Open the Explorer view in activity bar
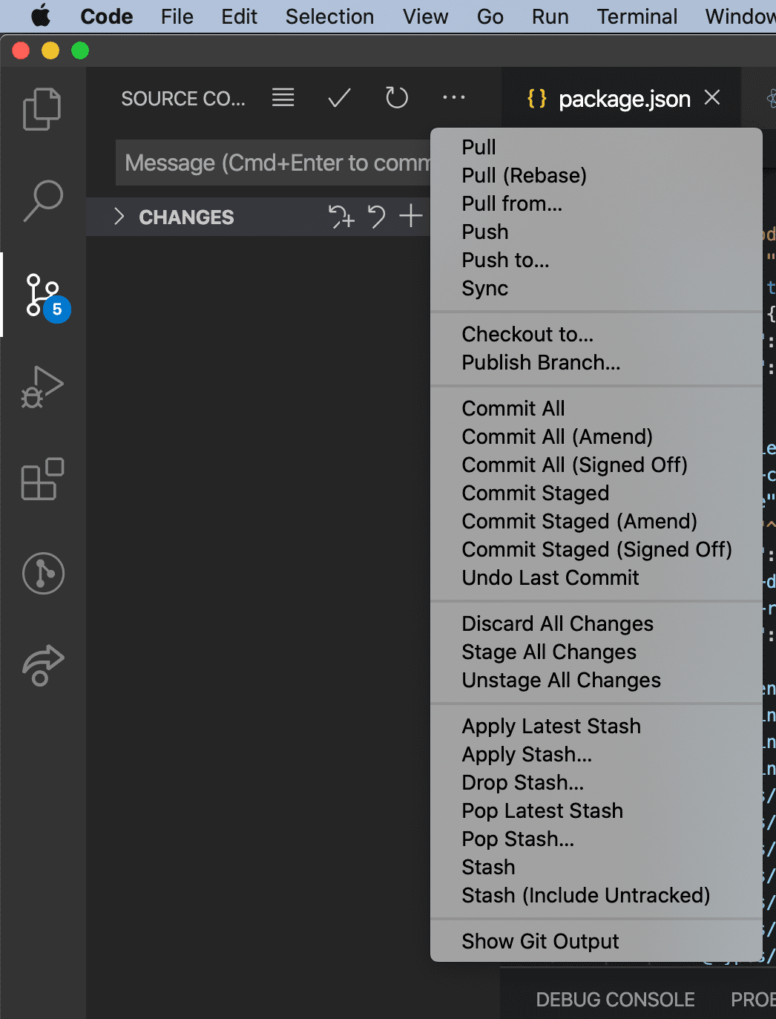Viewport: 776px width, 1019px height. [42, 109]
